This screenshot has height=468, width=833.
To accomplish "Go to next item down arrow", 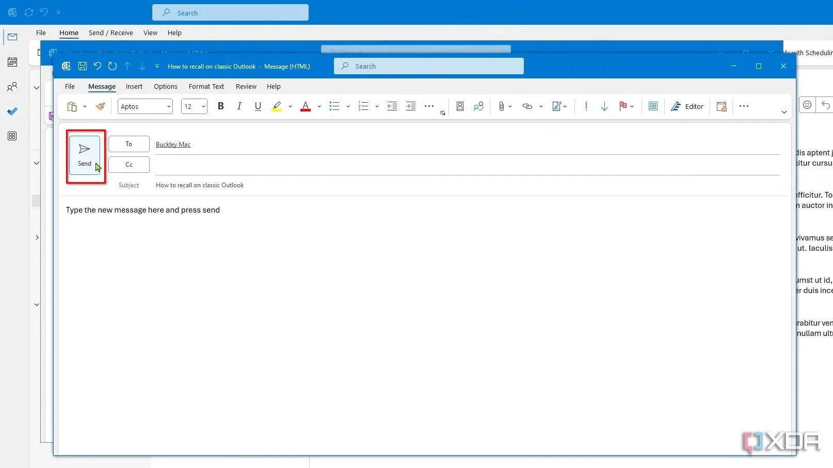I will tap(142, 66).
